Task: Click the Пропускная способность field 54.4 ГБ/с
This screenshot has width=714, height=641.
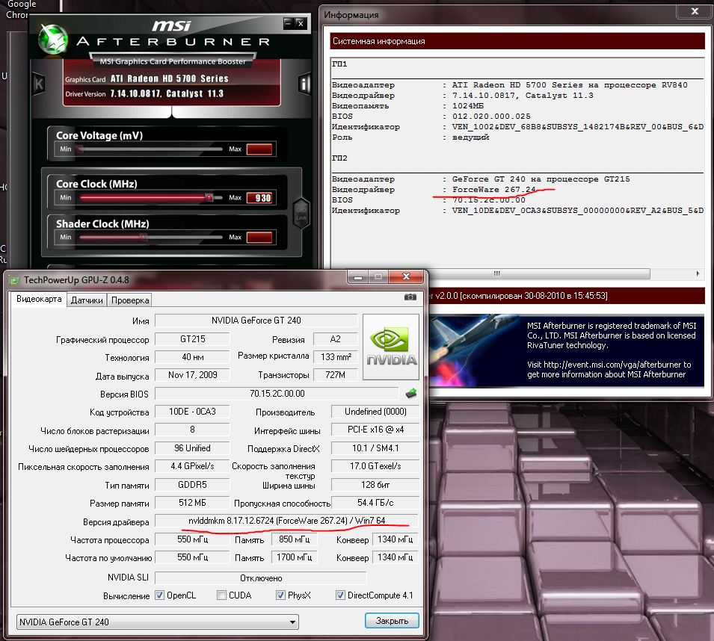Action: (x=375, y=503)
